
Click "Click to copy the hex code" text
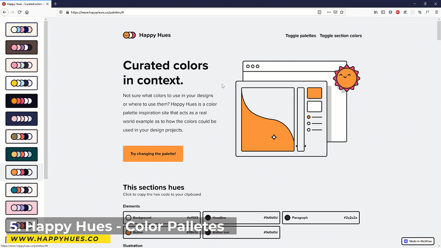pyautogui.click(x=162, y=194)
